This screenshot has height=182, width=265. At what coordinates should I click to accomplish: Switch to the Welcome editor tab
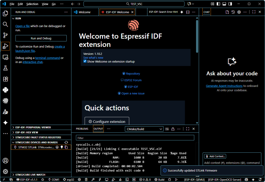pos(84,12)
